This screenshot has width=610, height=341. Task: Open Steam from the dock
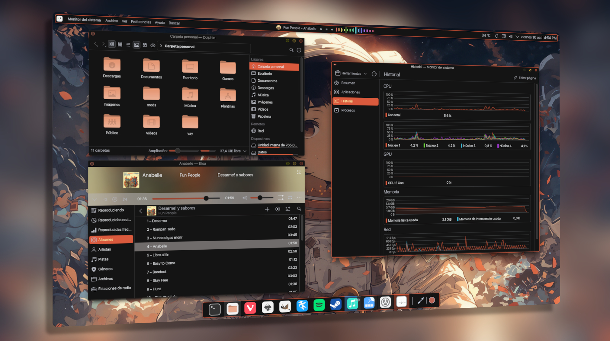click(335, 304)
